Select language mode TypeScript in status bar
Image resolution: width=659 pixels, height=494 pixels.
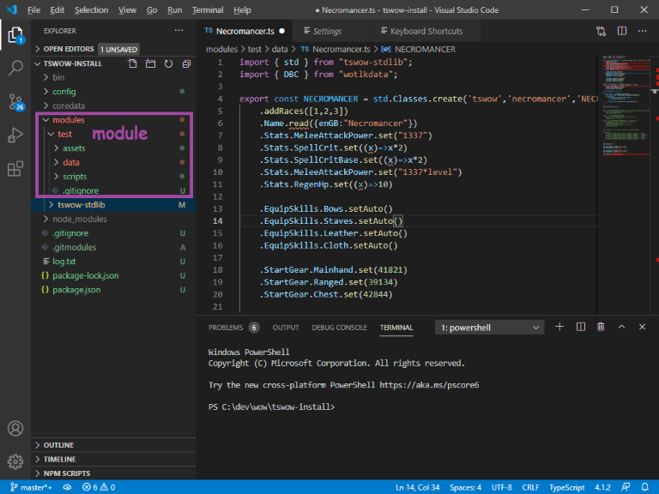click(566, 487)
